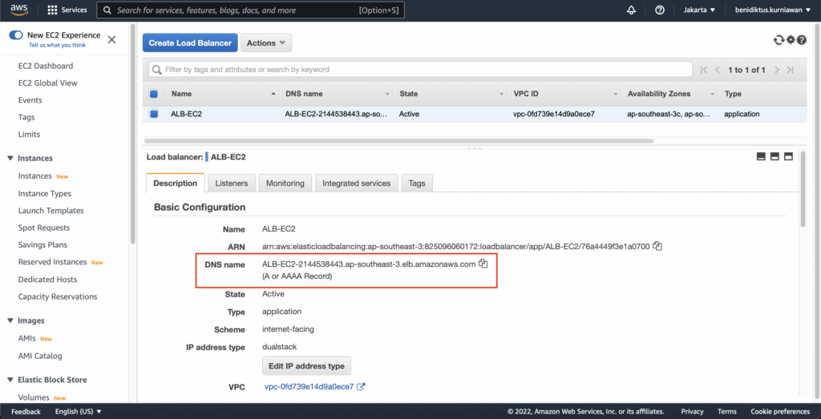Image resolution: width=821 pixels, height=419 pixels.
Task: Open Privacy link in footer
Action: pos(692,411)
